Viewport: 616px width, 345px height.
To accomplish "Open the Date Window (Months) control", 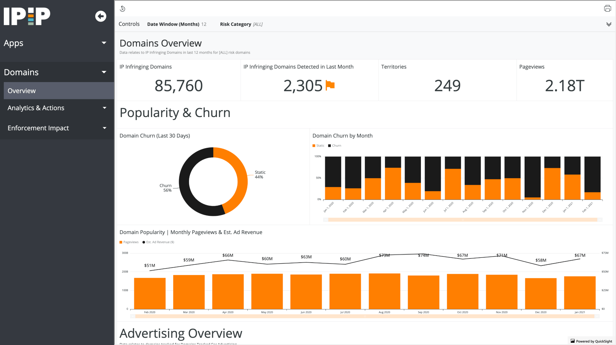I will point(177,24).
